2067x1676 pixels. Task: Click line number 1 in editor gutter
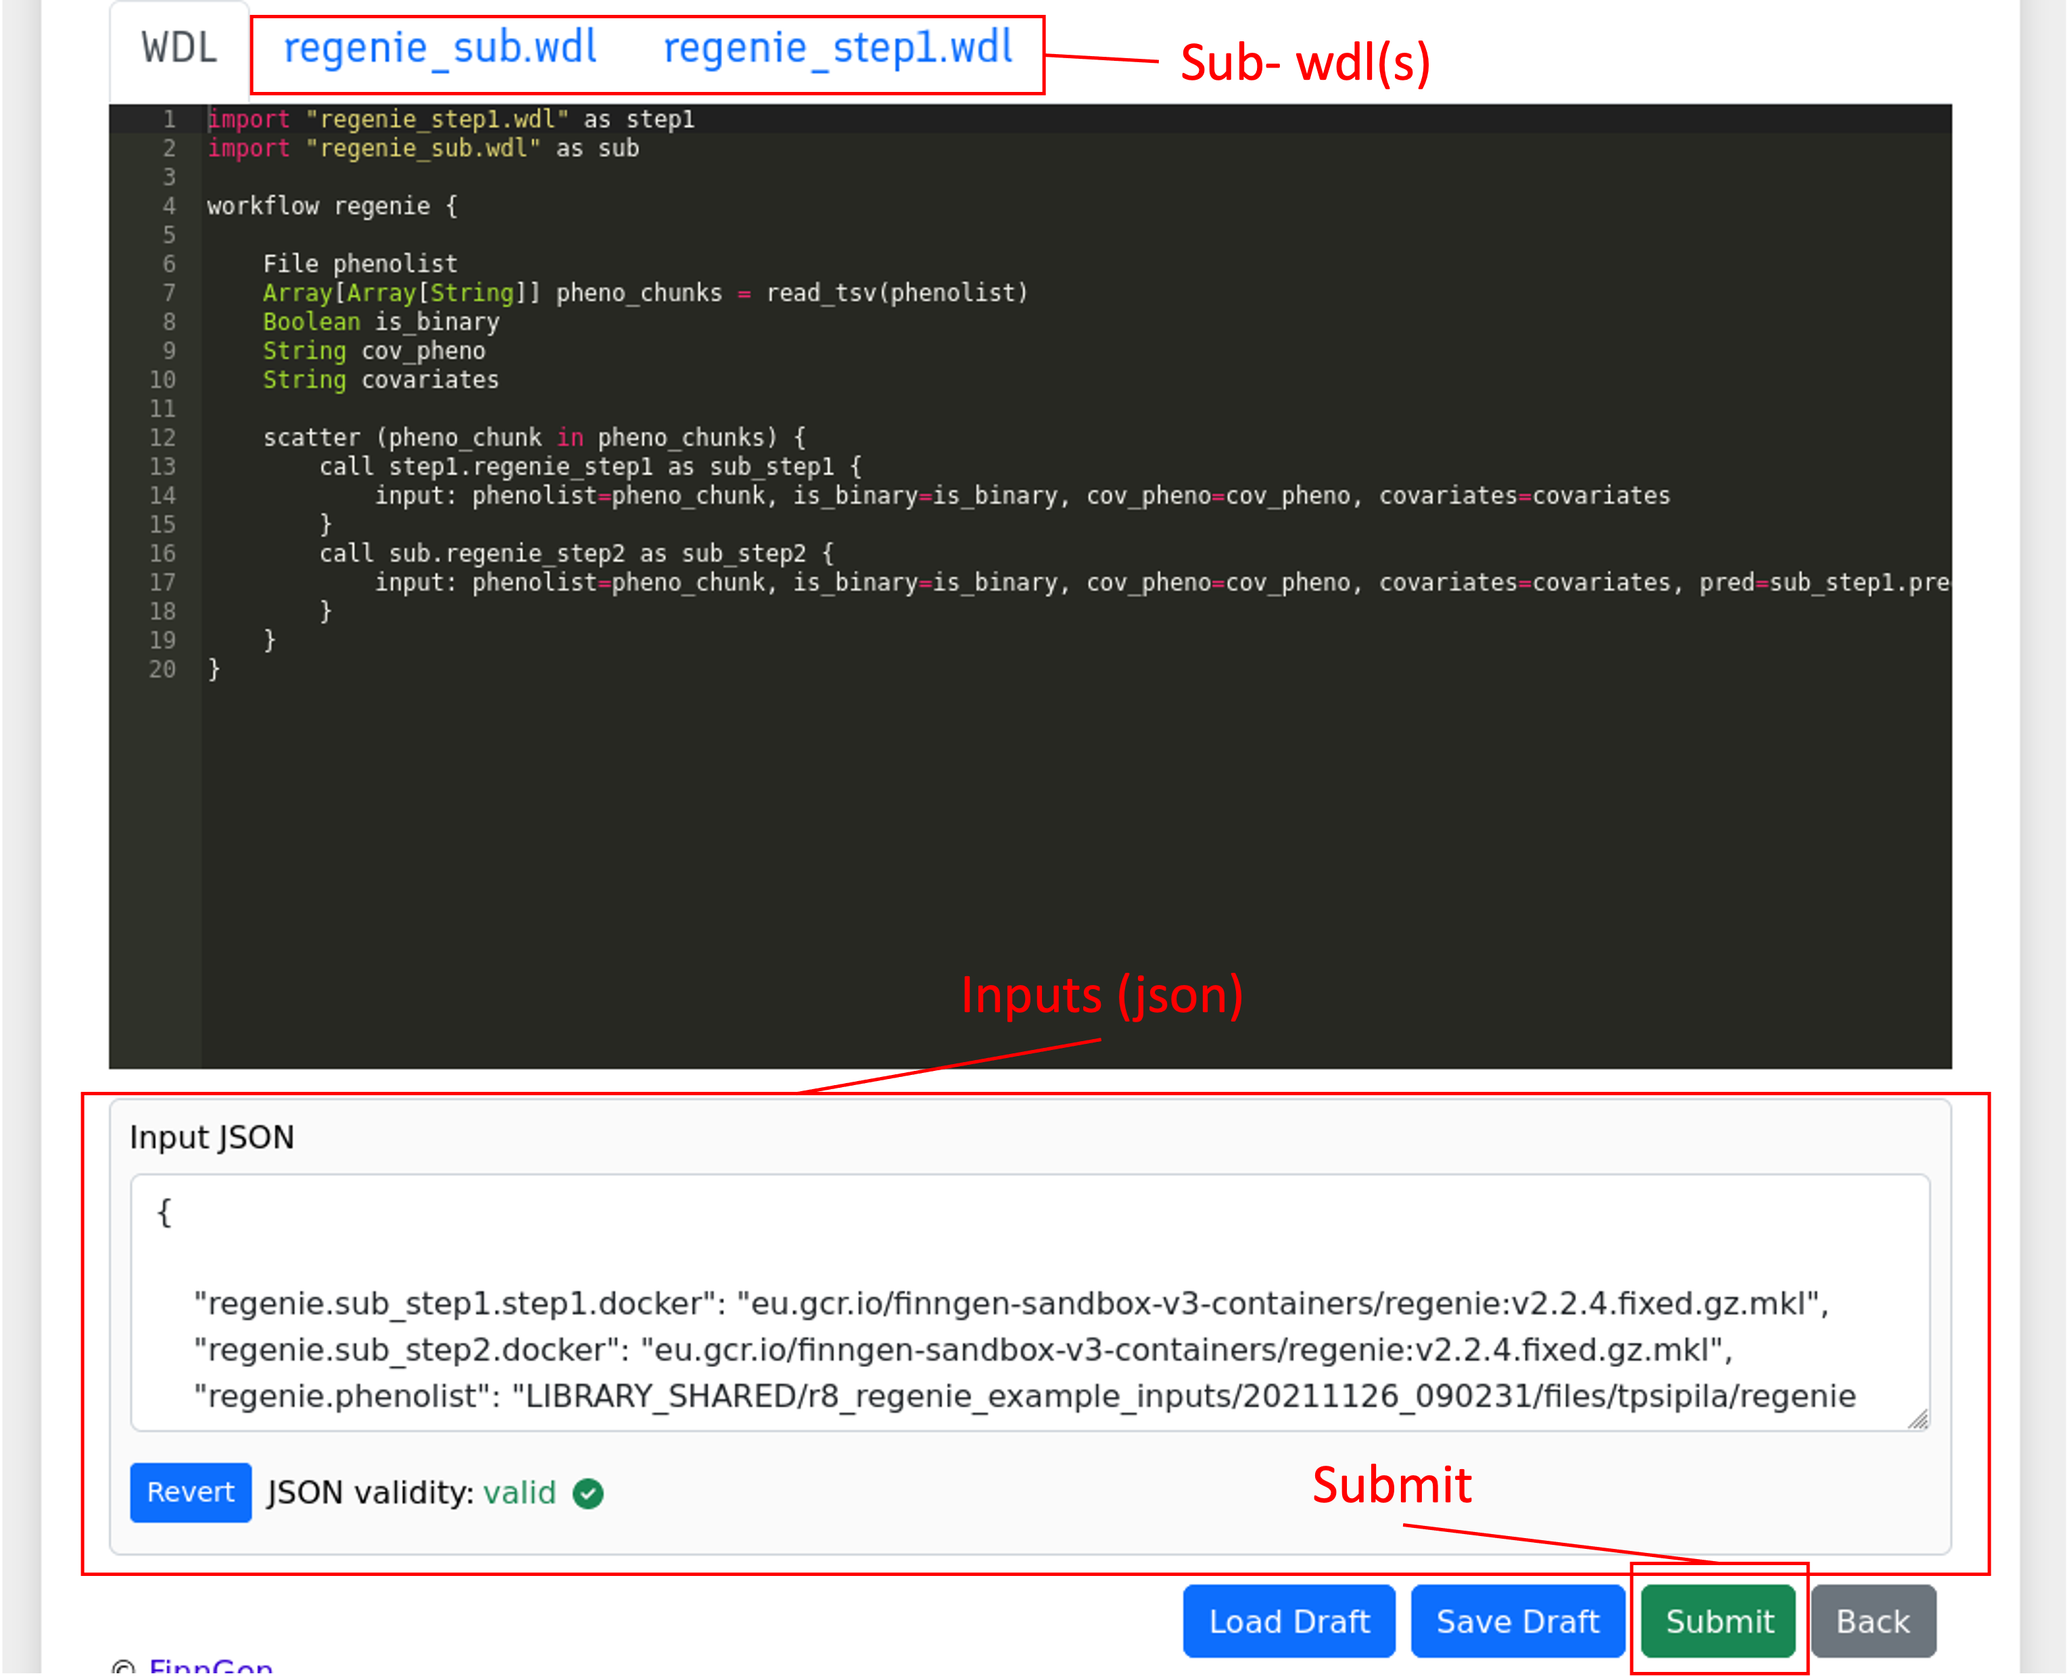click(x=169, y=119)
